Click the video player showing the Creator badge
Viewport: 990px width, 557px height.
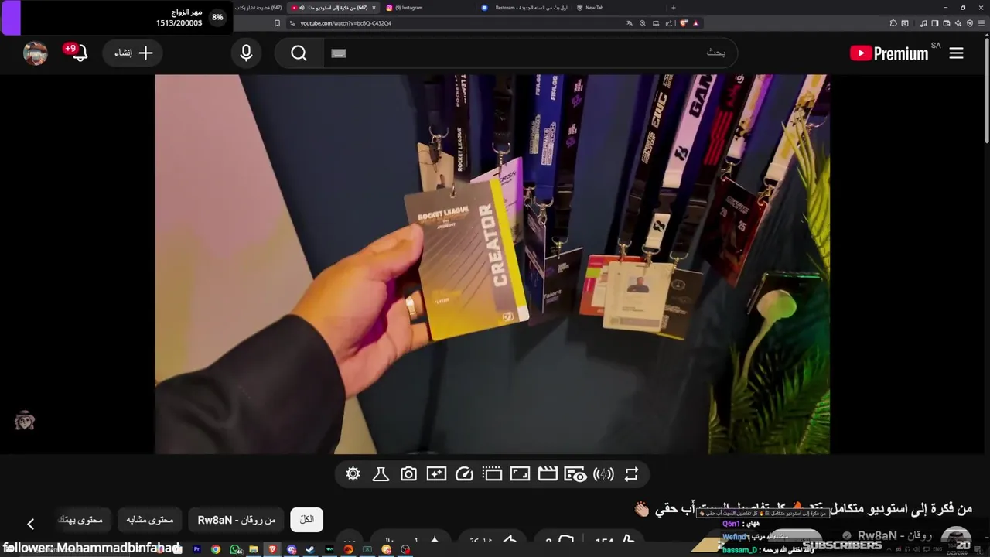pos(492,264)
